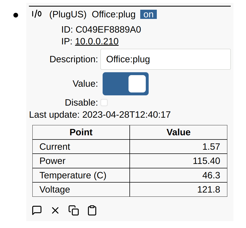This screenshot has width=246, height=228.
Task: Open the 10.0.0.210 IP address link
Action: click(97, 42)
